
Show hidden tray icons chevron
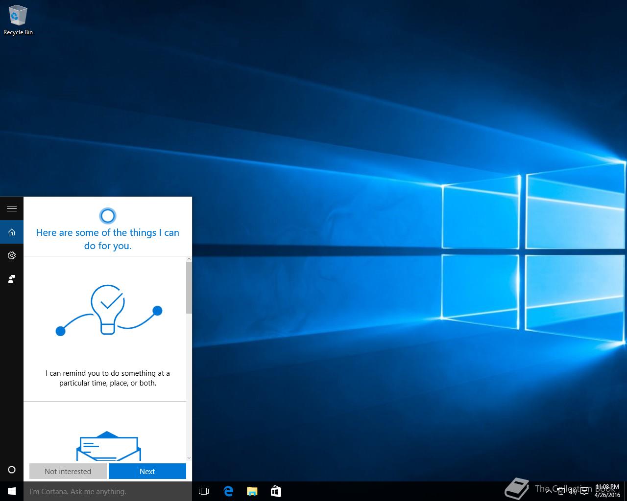pyautogui.click(x=549, y=491)
